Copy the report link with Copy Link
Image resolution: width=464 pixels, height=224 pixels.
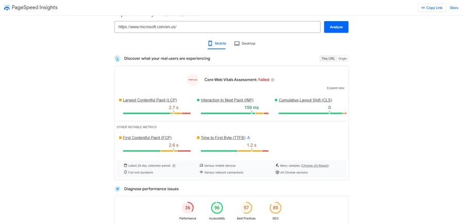pos(432,8)
